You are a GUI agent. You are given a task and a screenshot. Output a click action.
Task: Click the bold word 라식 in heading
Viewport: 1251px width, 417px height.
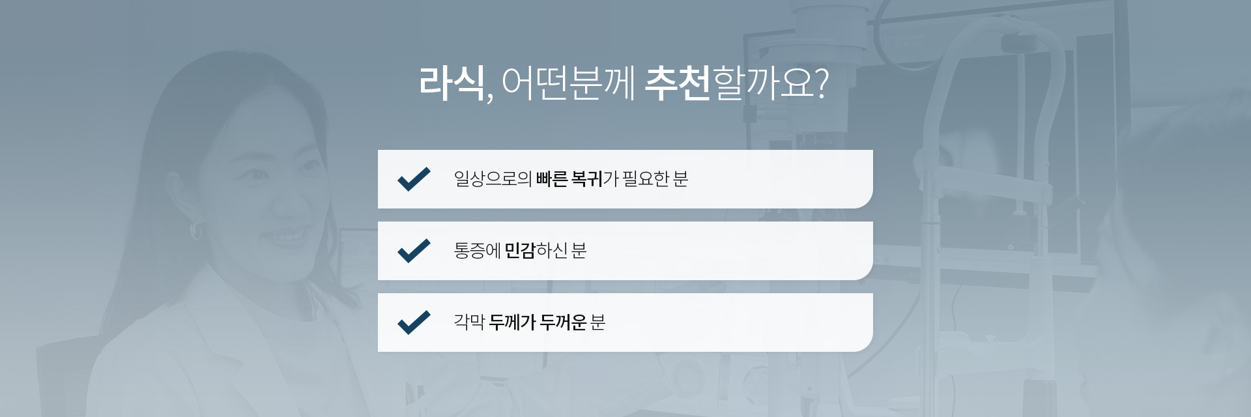click(x=451, y=83)
